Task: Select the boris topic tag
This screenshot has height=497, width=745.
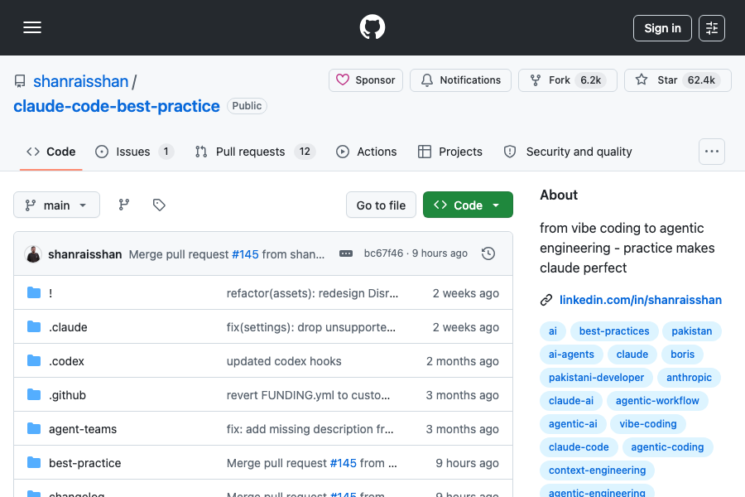Action: point(682,355)
